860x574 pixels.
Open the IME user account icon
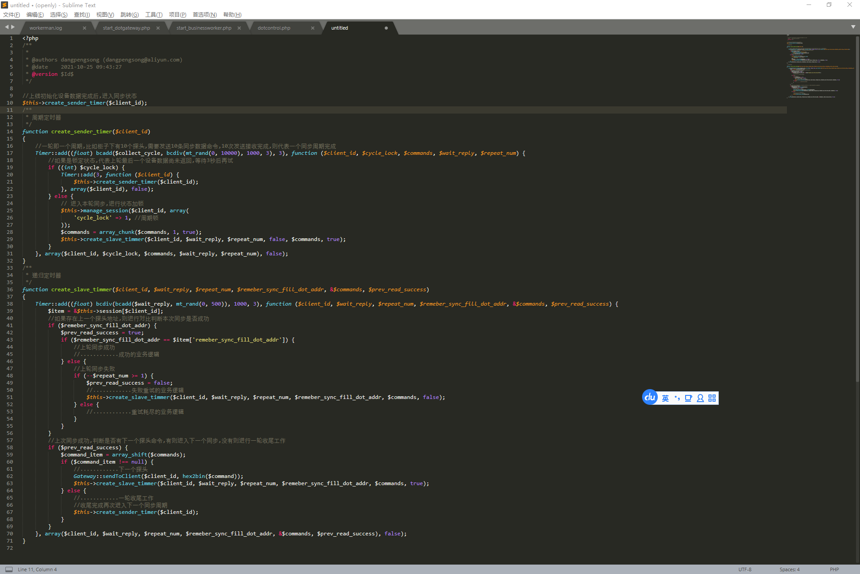700,398
